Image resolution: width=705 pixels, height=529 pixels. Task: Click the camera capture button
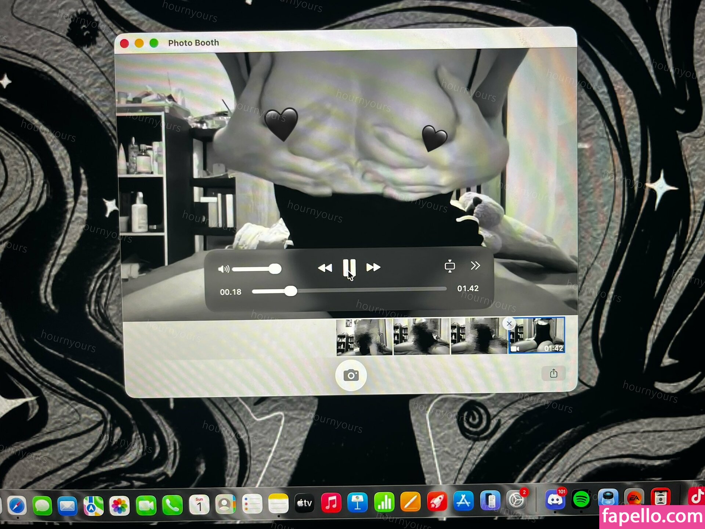click(x=351, y=375)
